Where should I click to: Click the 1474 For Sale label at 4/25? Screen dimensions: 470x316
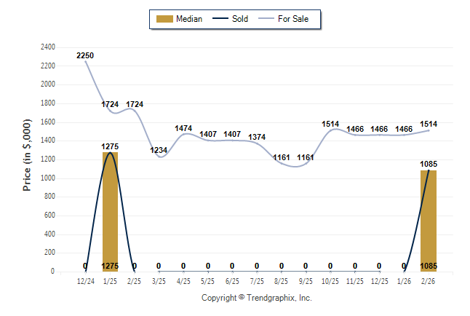(183, 129)
